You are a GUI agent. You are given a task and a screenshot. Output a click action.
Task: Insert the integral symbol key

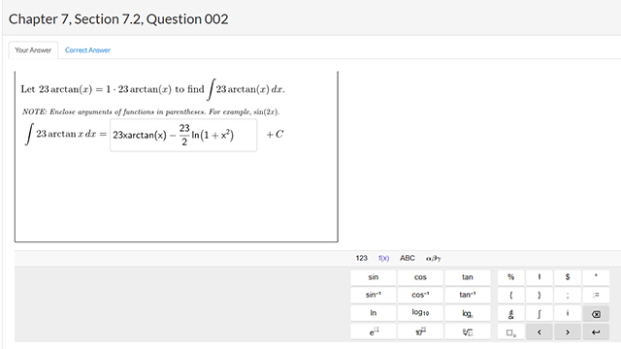[539, 314]
